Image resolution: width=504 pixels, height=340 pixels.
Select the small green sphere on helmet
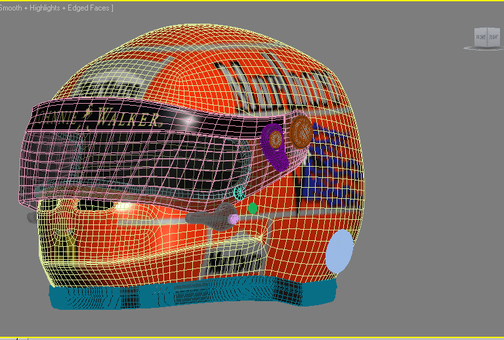click(253, 208)
